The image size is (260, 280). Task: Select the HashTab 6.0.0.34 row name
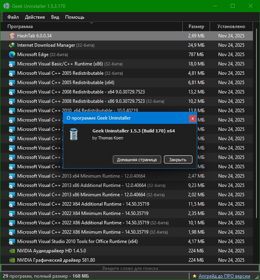(34, 36)
